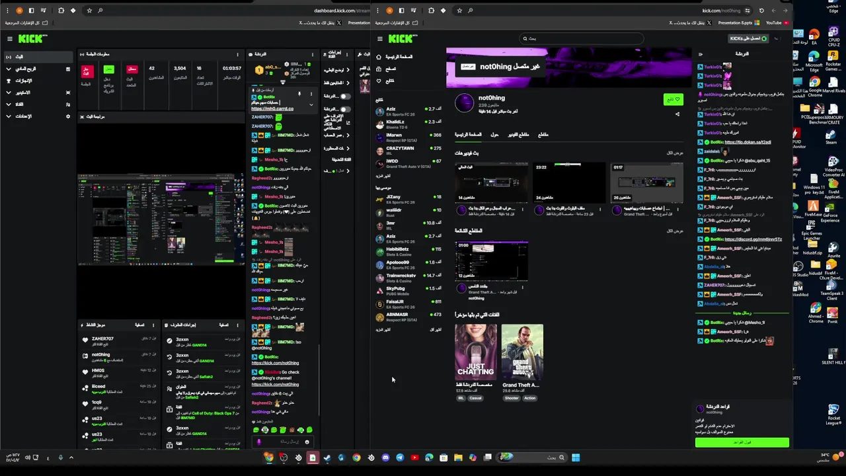
Task: Open video thumbnail with 01:17 duration
Action: [x=647, y=182]
